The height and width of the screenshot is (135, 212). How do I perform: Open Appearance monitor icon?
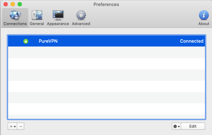click(58, 15)
